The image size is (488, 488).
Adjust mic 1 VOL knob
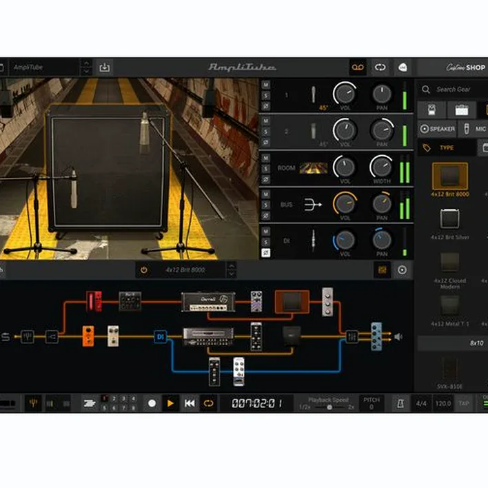(x=345, y=93)
